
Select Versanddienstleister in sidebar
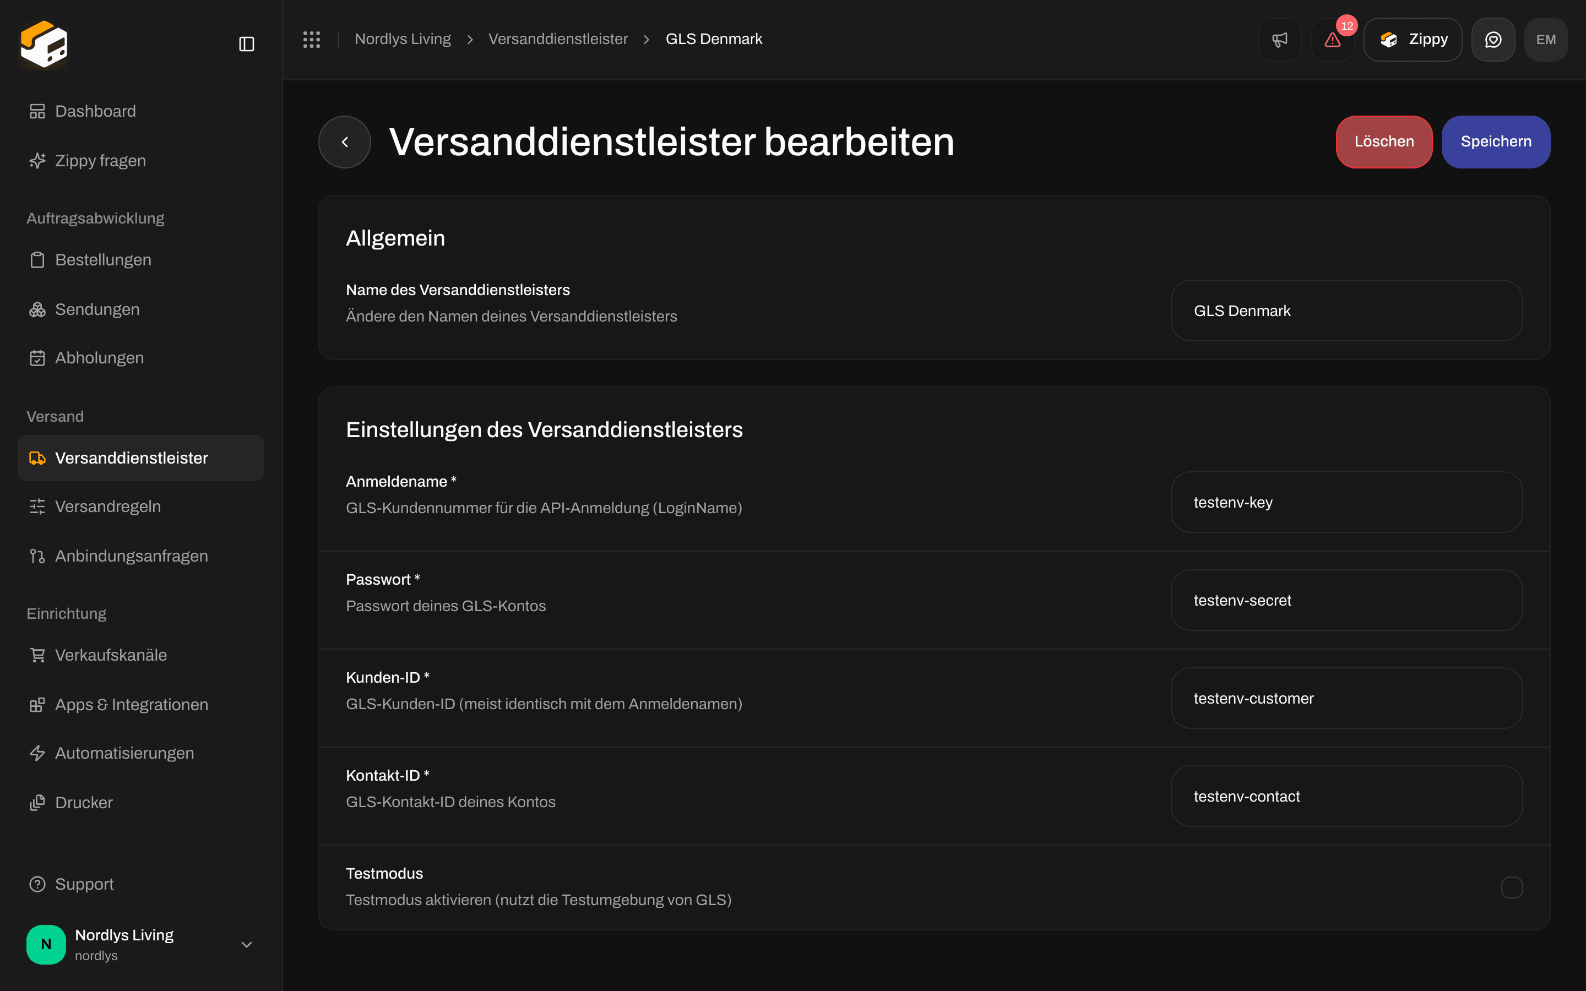[141, 458]
